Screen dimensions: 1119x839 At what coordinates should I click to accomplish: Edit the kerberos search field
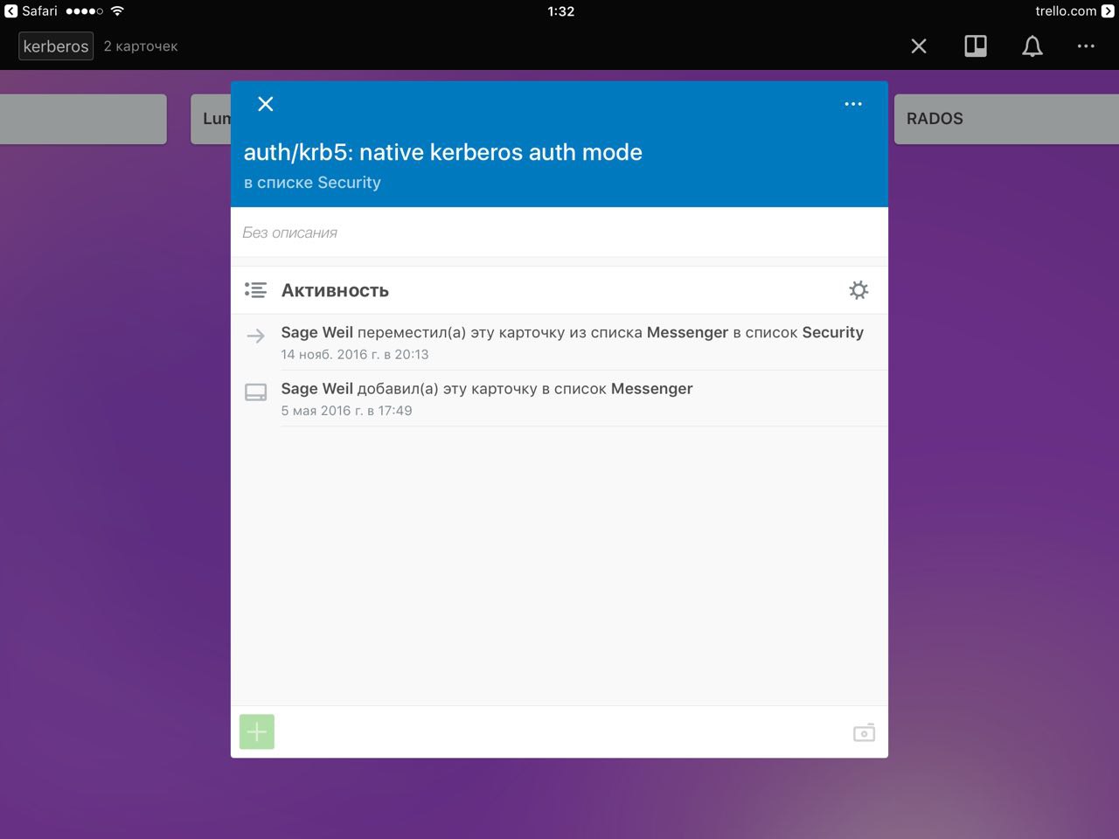click(x=56, y=46)
